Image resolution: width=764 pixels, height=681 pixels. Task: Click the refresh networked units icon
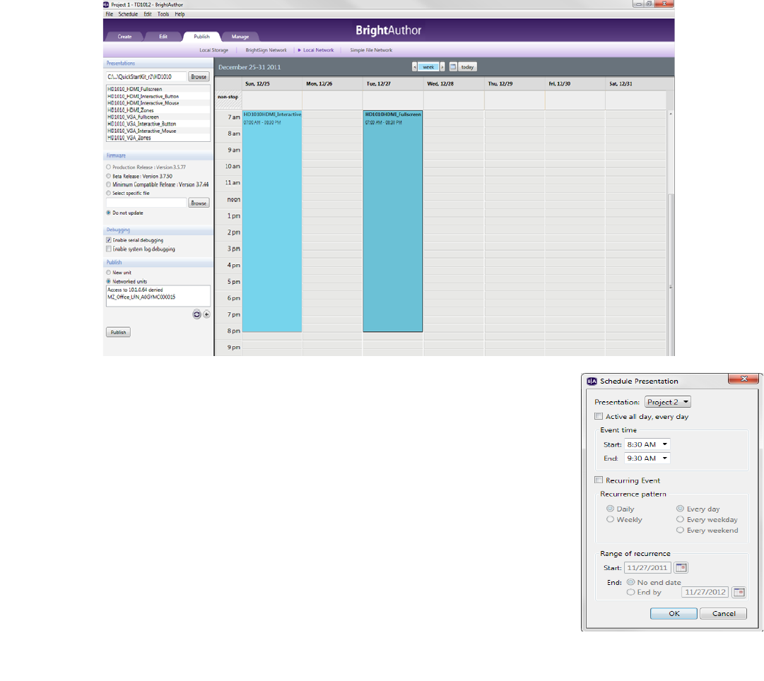196,314
